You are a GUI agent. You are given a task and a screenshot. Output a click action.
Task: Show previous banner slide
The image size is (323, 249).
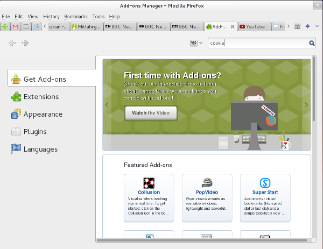click(x=107, y=105)
